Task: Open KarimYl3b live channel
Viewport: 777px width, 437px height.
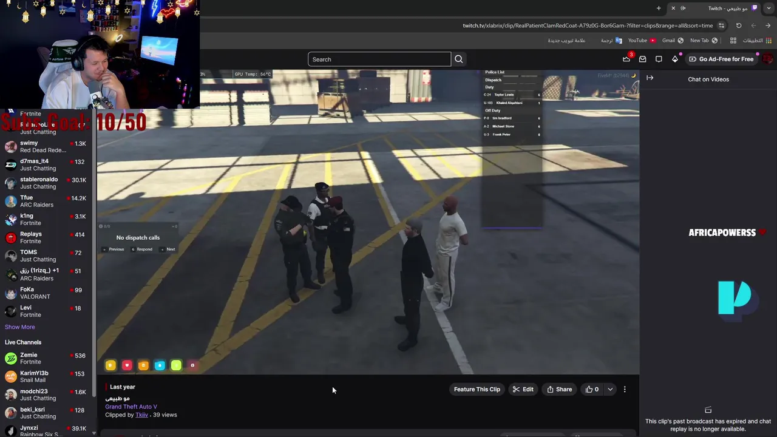Action: [x=46, y=376]
